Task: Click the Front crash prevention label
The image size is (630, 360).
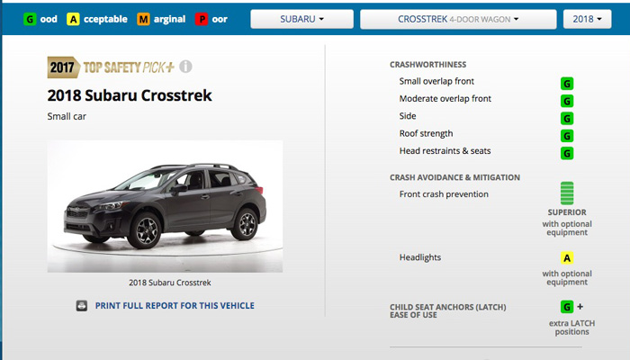Action: pyautogui.click(x=444, y=194)
